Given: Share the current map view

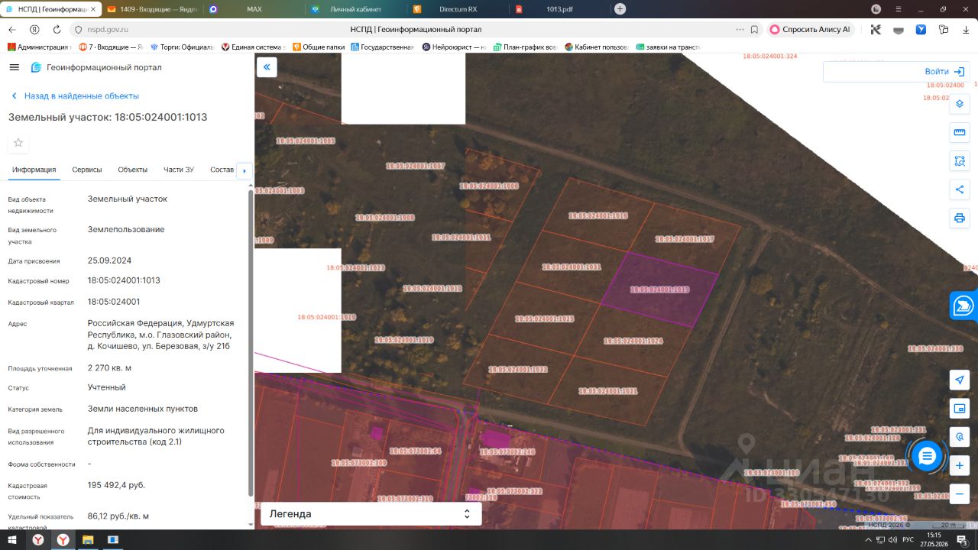Looking at the screenshot, I should pos(960,189).
